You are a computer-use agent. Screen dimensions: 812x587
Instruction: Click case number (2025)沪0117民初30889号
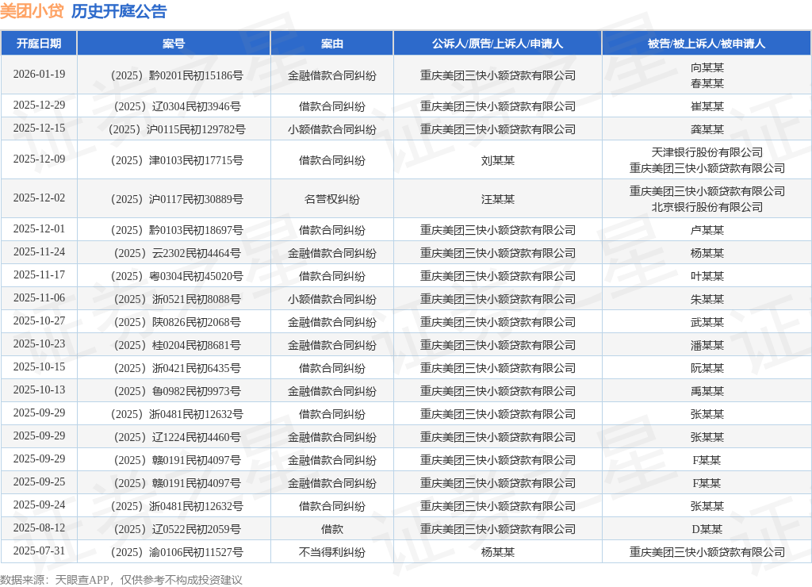[177, 199]
